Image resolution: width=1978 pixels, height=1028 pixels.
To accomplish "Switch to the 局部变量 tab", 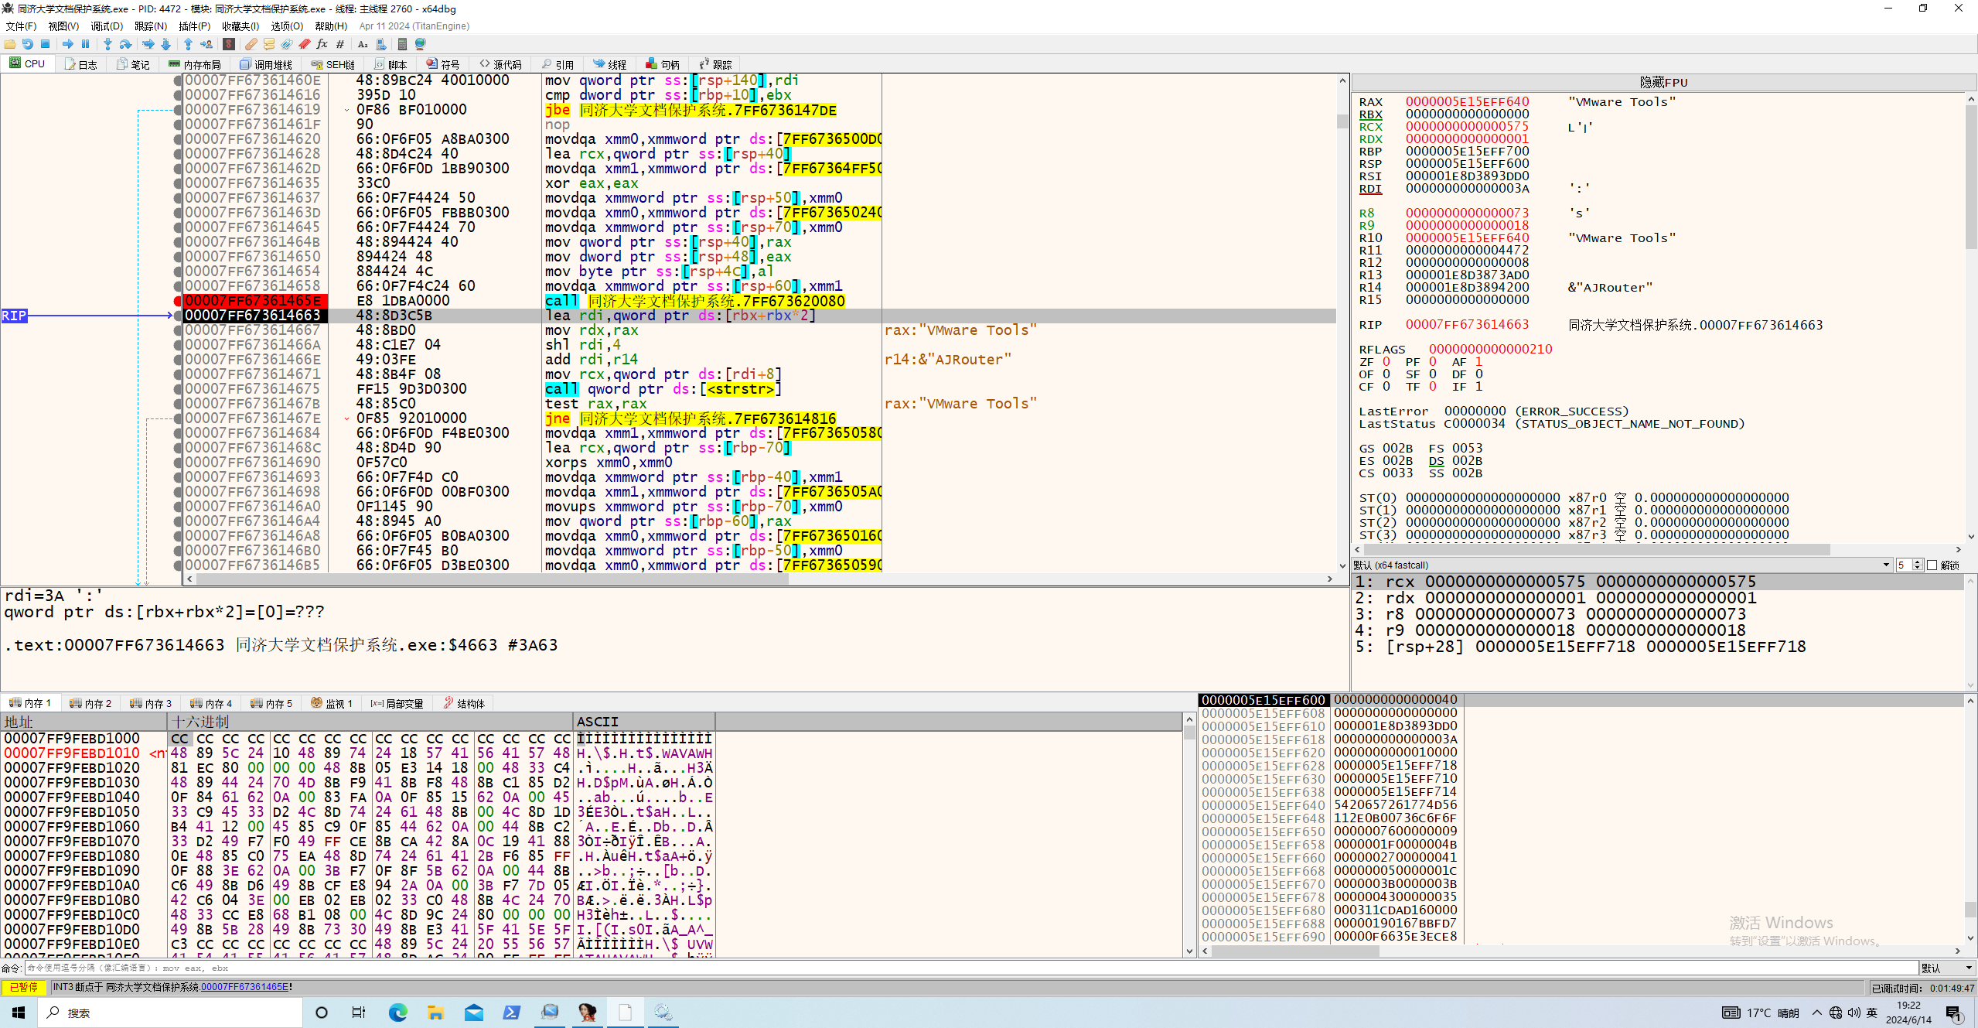I will point(397,703).
